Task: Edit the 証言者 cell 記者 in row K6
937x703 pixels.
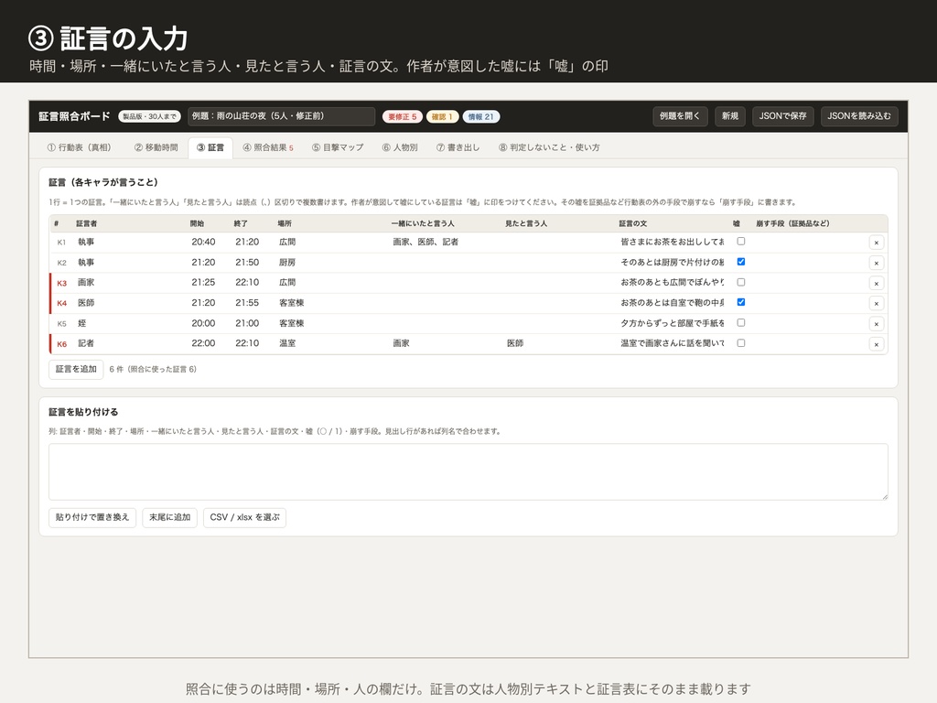Action: (130, 344)
